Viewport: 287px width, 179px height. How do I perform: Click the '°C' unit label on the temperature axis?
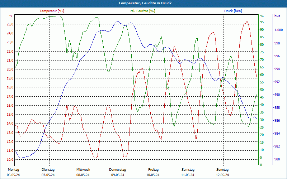[x=11, y=16]
